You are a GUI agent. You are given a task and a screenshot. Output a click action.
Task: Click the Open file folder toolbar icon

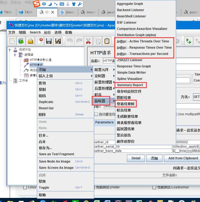(x=30, y=41)
